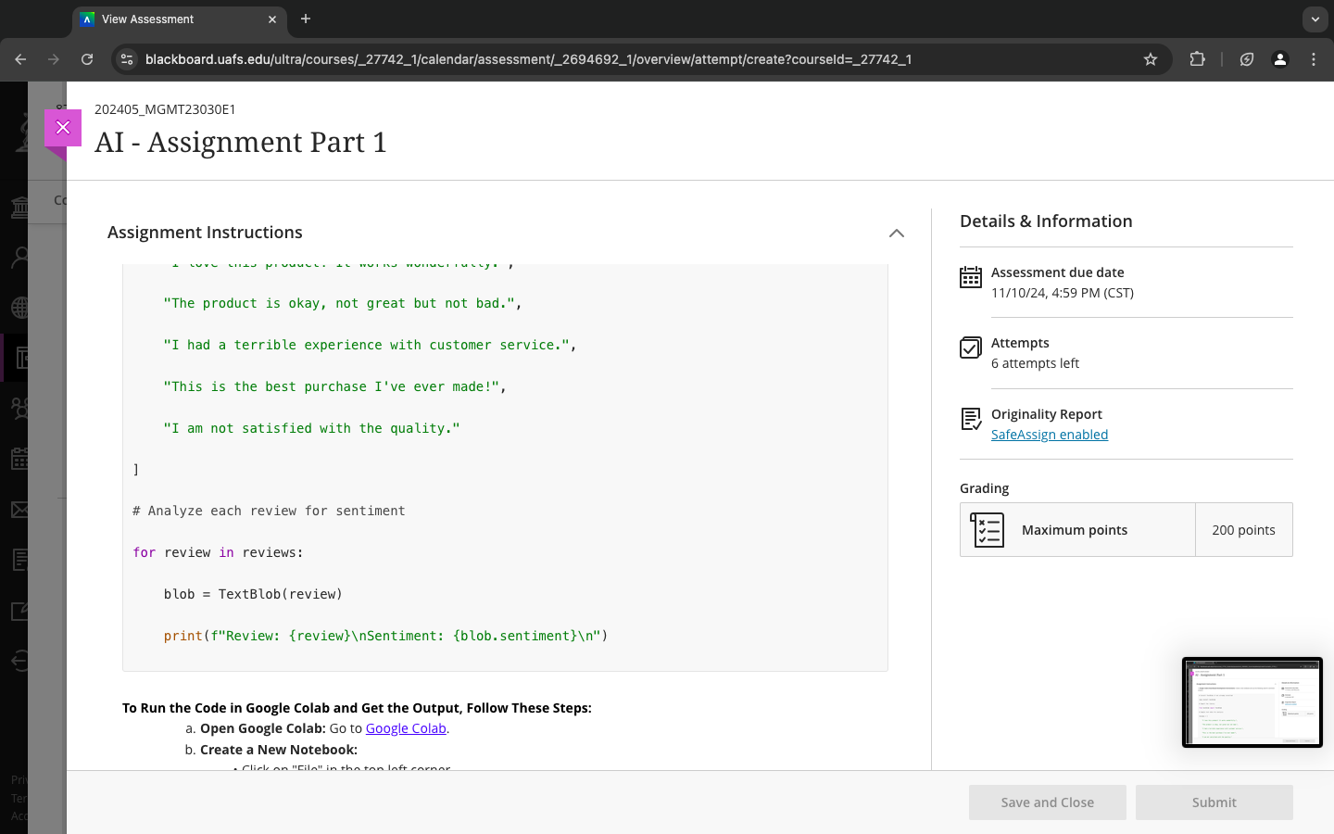1334x834 pixels.
Task: Click the due date '11/10/24, 4:59 PM (CST)'
Action: point(1063,293)
